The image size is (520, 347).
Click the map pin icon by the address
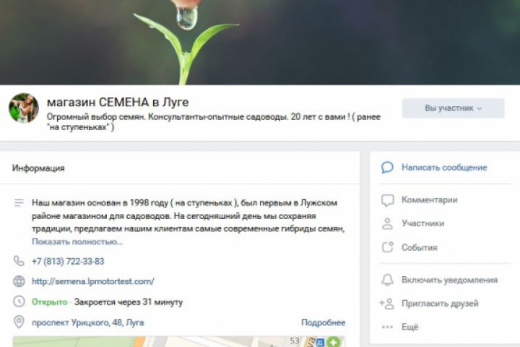19,322
